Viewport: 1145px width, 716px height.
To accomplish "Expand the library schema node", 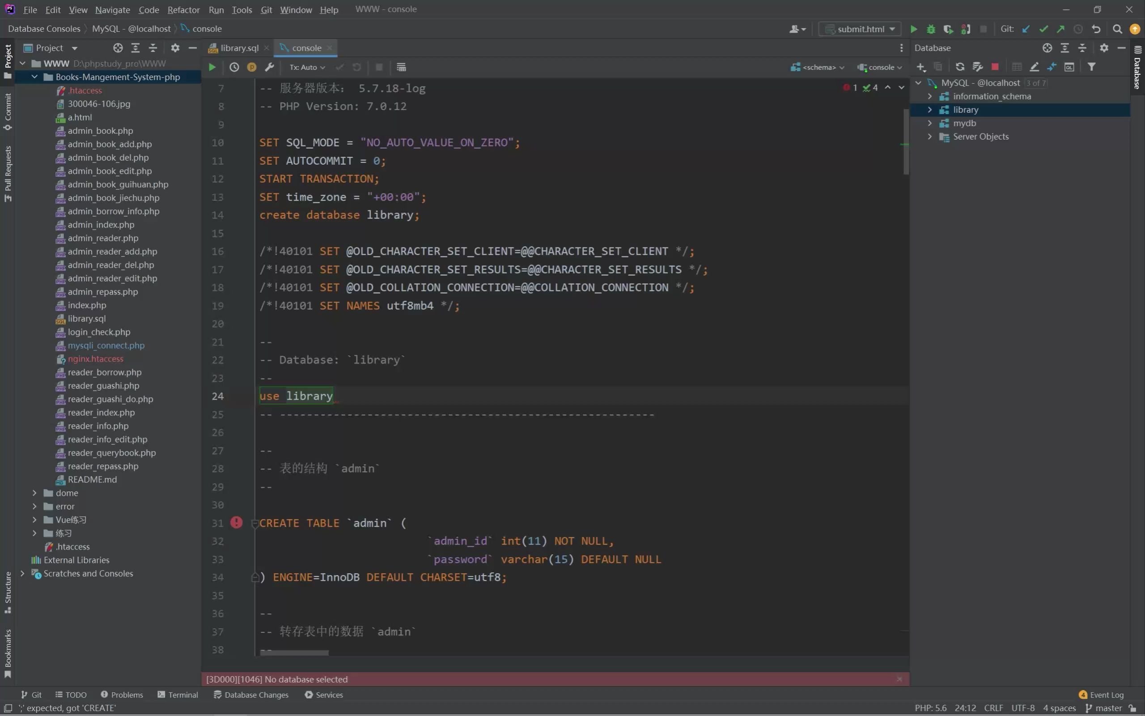I will click(x=930, y=110).
